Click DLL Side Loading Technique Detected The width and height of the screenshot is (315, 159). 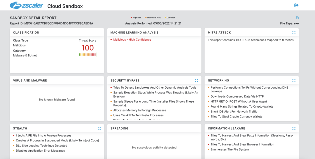point(41,146)
